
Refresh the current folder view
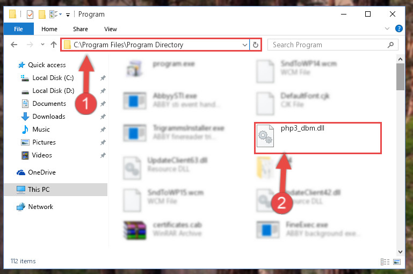click(x=256, y=45)
